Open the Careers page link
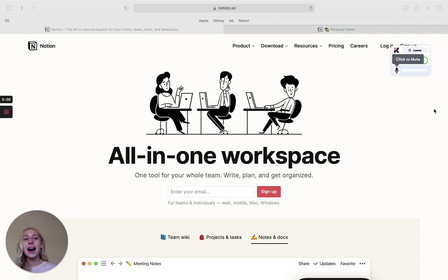 pyautogui.click(x=359, y=46)
